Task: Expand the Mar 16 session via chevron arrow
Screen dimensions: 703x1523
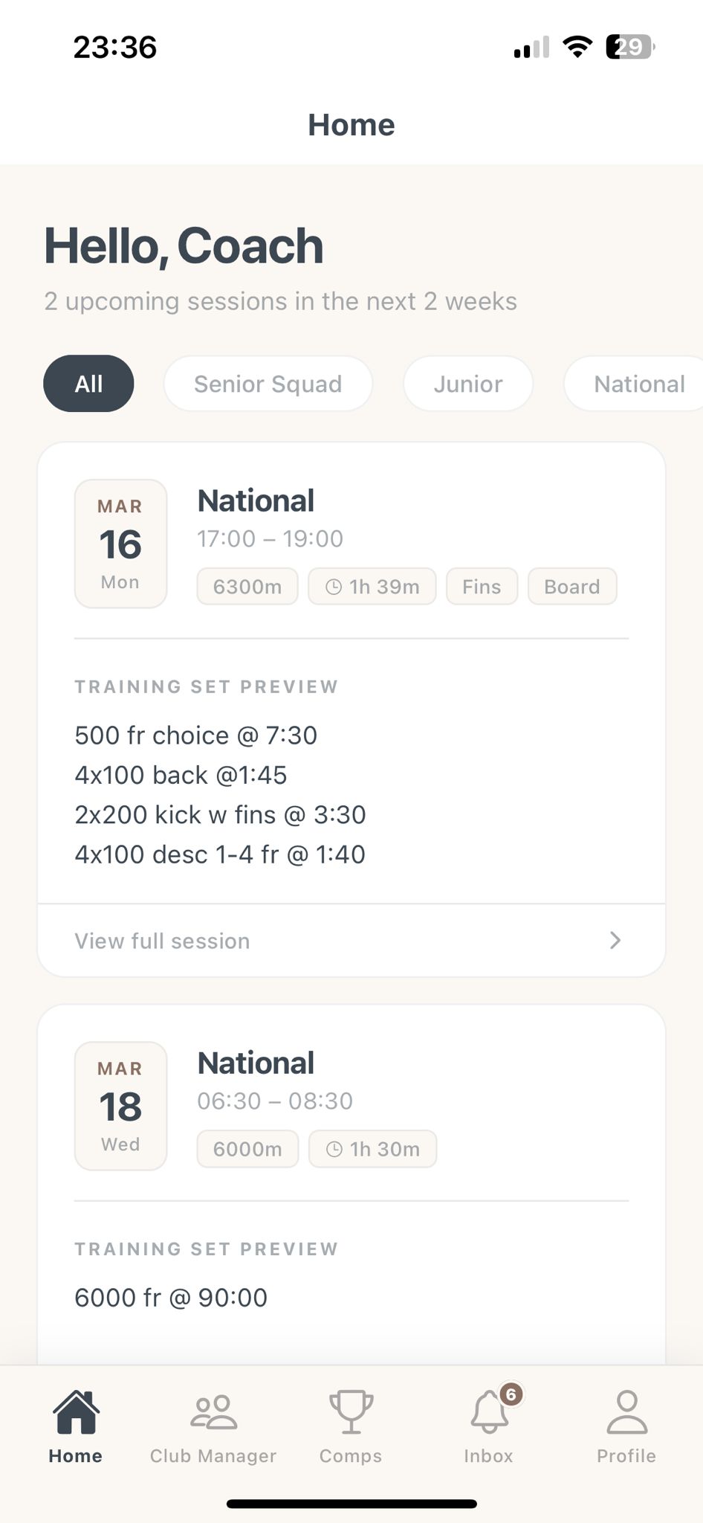Action: coord(615,940)
